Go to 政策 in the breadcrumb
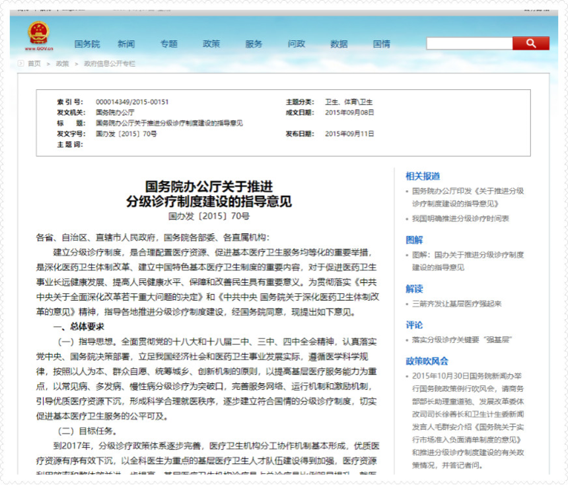568x485 pixels. (x=62, y=63)
